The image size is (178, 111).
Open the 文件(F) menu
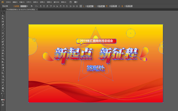pyautogui.click(x=8, y=2)
